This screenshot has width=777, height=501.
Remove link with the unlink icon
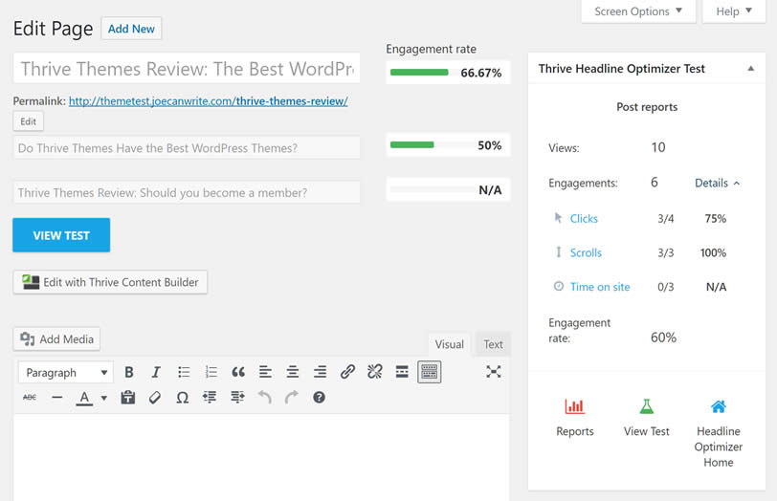pos(375,372)
